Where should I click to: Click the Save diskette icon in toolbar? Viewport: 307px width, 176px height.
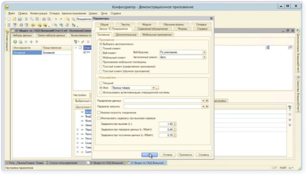pos(19,19)
